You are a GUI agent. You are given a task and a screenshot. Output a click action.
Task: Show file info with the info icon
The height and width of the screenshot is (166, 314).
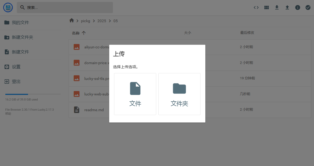click(x=297, y=7)
